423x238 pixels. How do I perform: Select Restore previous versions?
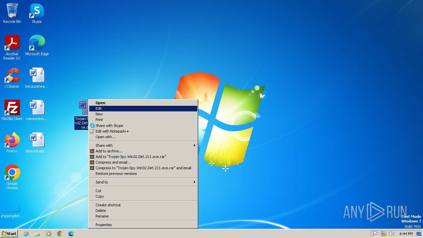pyautogui.click(x=143, y=174)
